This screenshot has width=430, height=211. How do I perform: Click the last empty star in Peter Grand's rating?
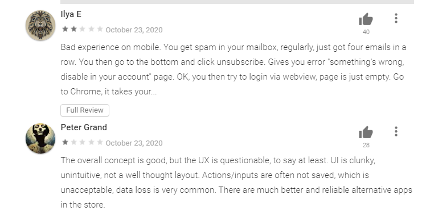point(100,142)
